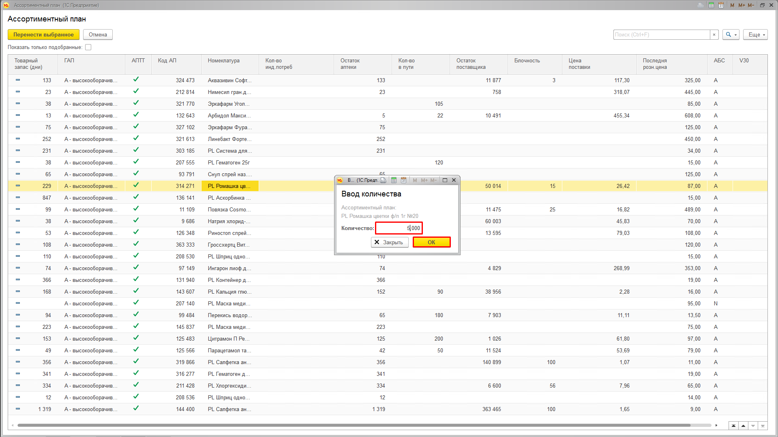This screenshot has width=778, height=437.
Task: Open the magnifier search options dropdown
Action: click(731, 35)
